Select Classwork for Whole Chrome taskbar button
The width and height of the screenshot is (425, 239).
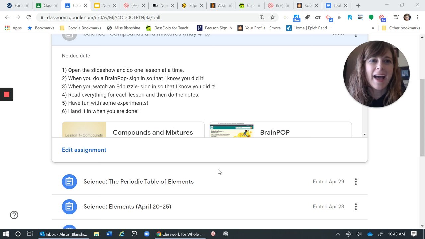180,234
